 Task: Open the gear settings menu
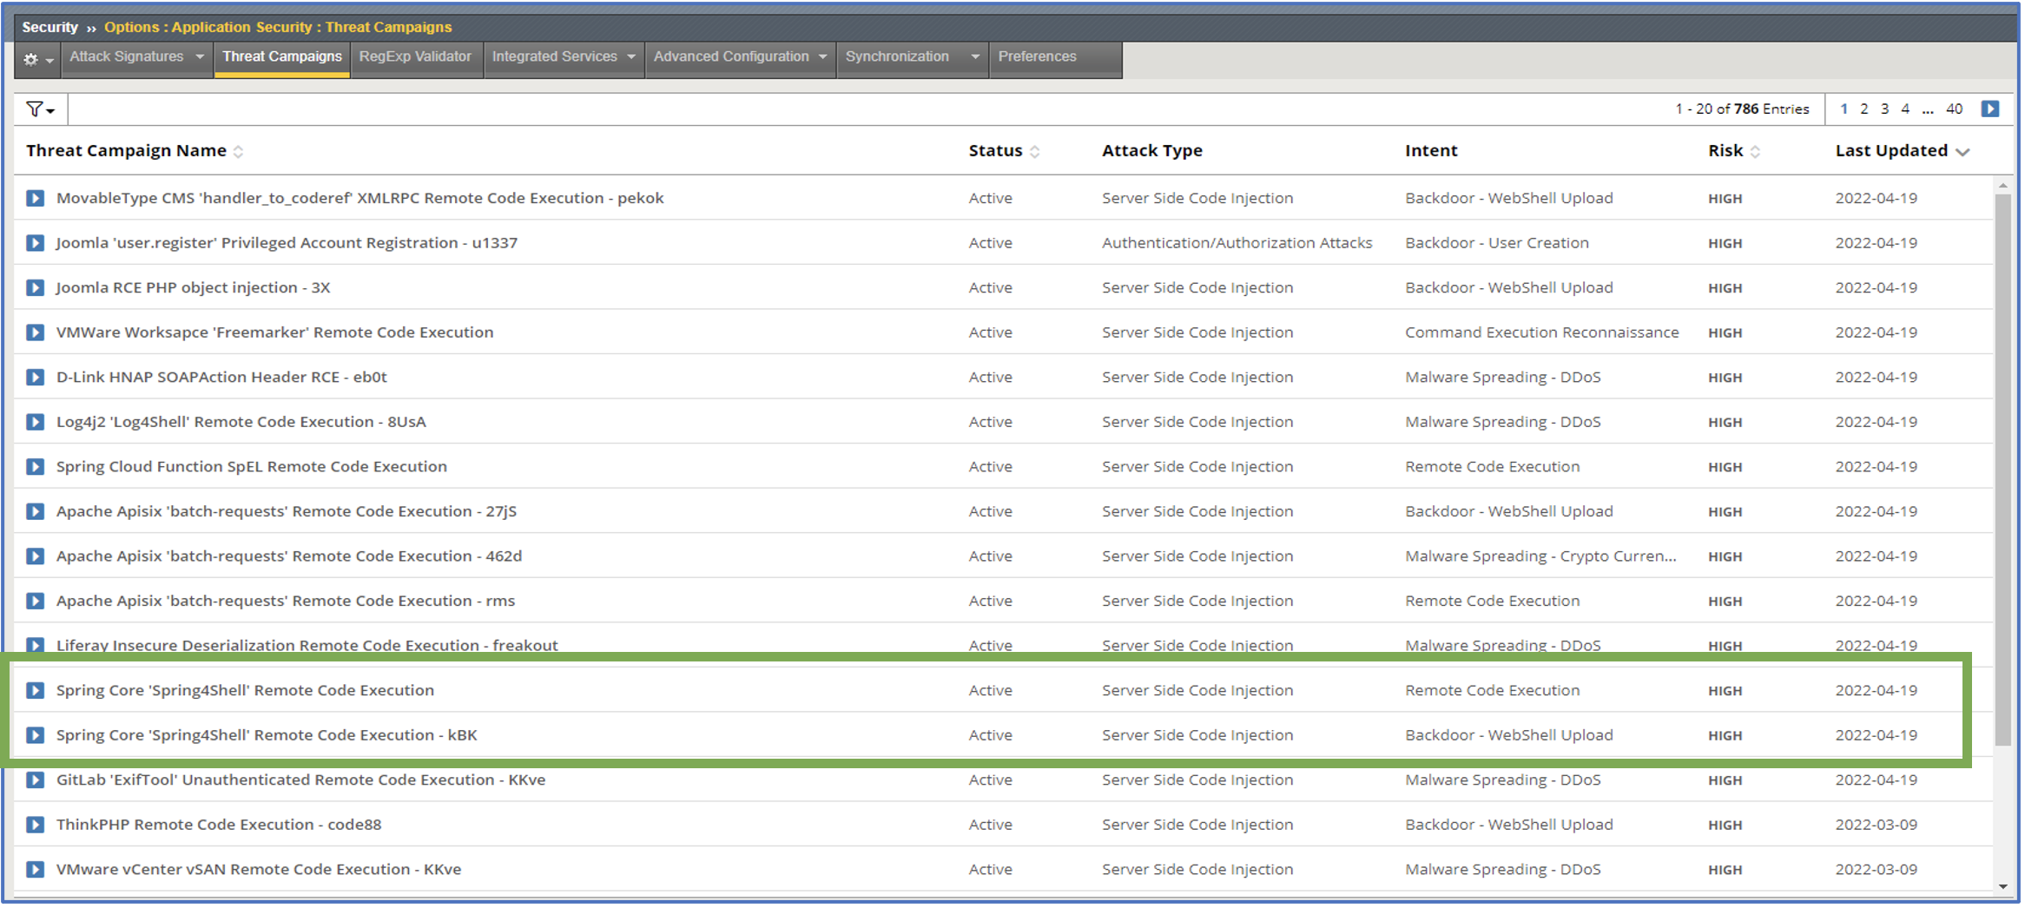pyautogui.click(x=38, y=59)
